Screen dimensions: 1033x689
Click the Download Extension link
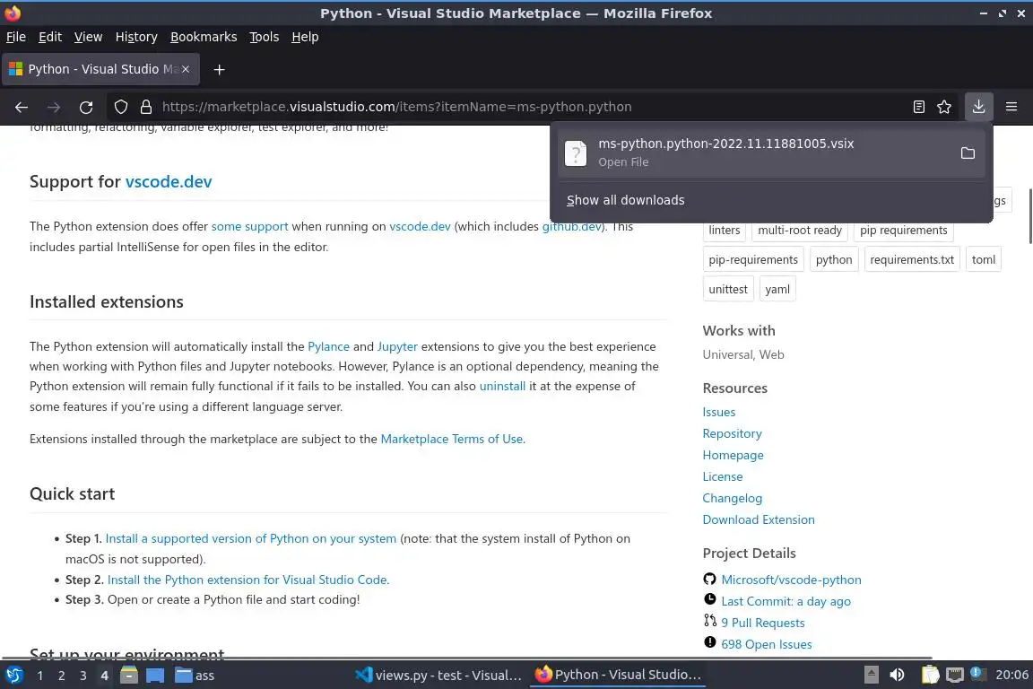[x=759, y=519]
